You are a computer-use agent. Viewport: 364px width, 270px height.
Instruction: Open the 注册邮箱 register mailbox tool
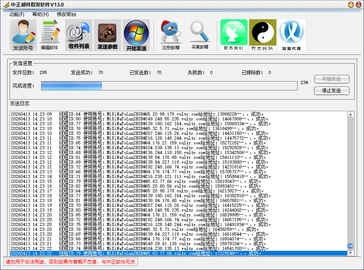click(x=170, y=35)
